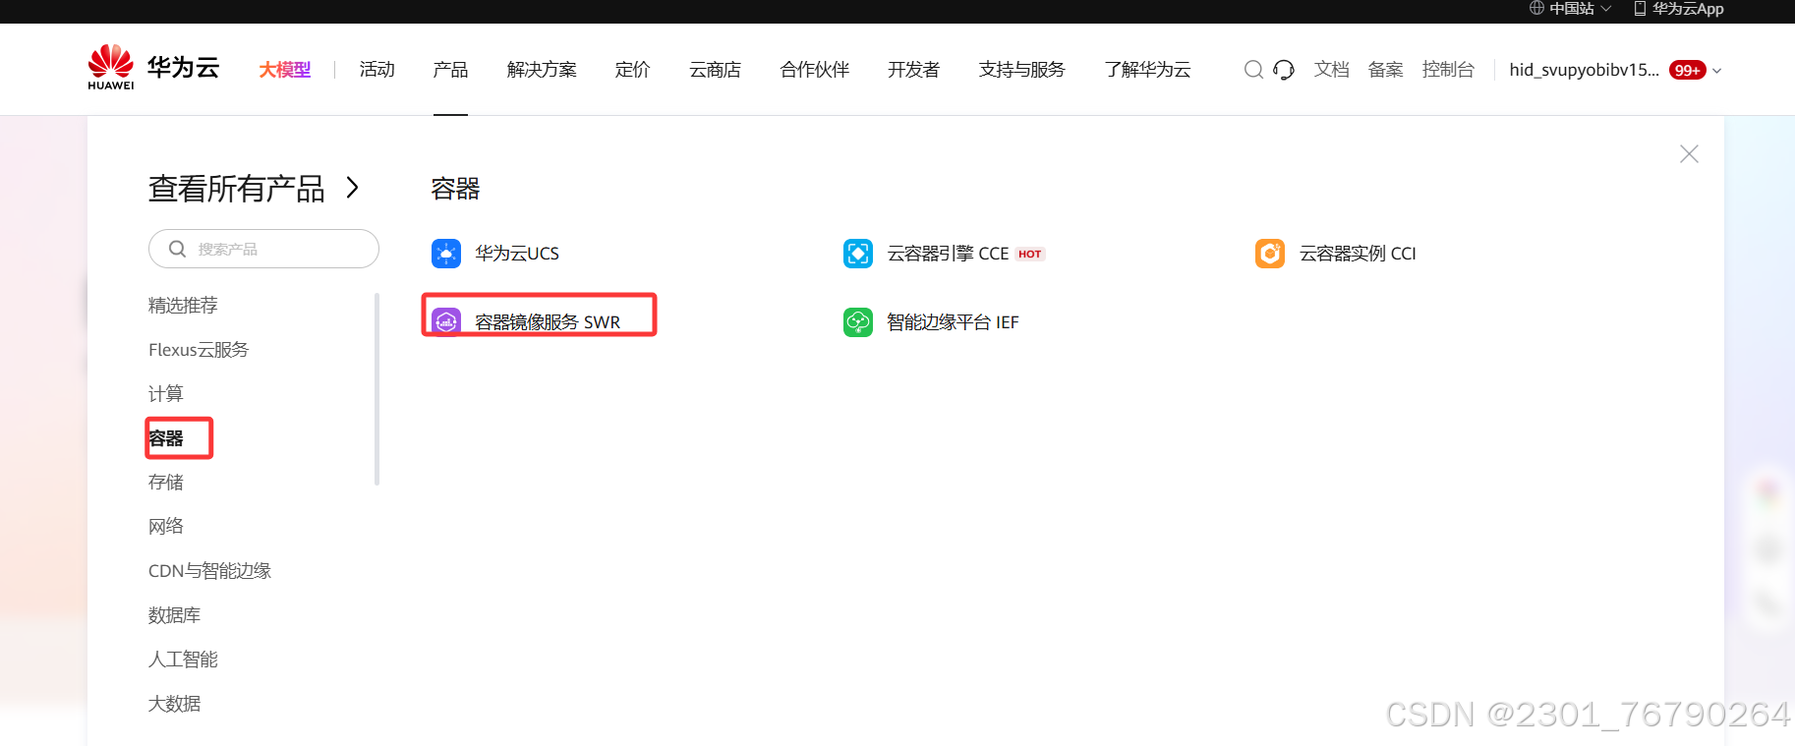Open the 容器镜像服务 SWR product link

pos(548,322)
